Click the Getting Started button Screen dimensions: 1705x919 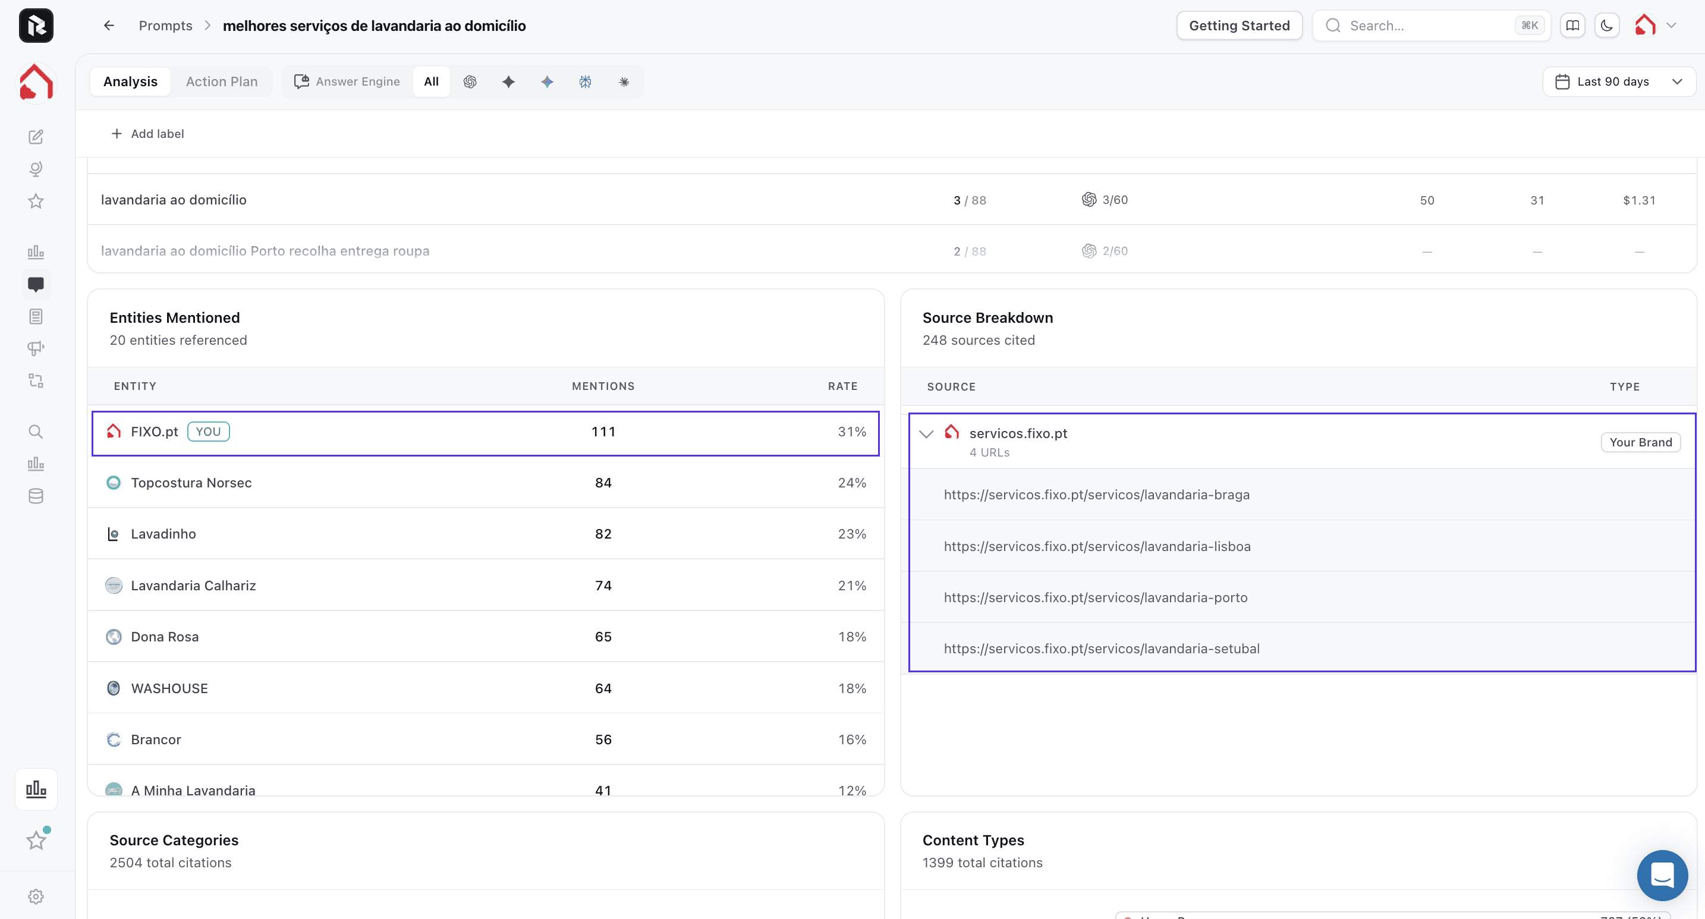(1239, 26)
